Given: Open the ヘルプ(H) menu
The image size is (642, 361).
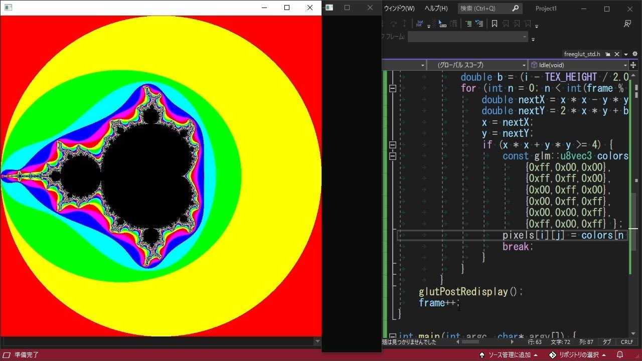Looking at the screenshot, I should pyautogui.click(x=436, y=9).
